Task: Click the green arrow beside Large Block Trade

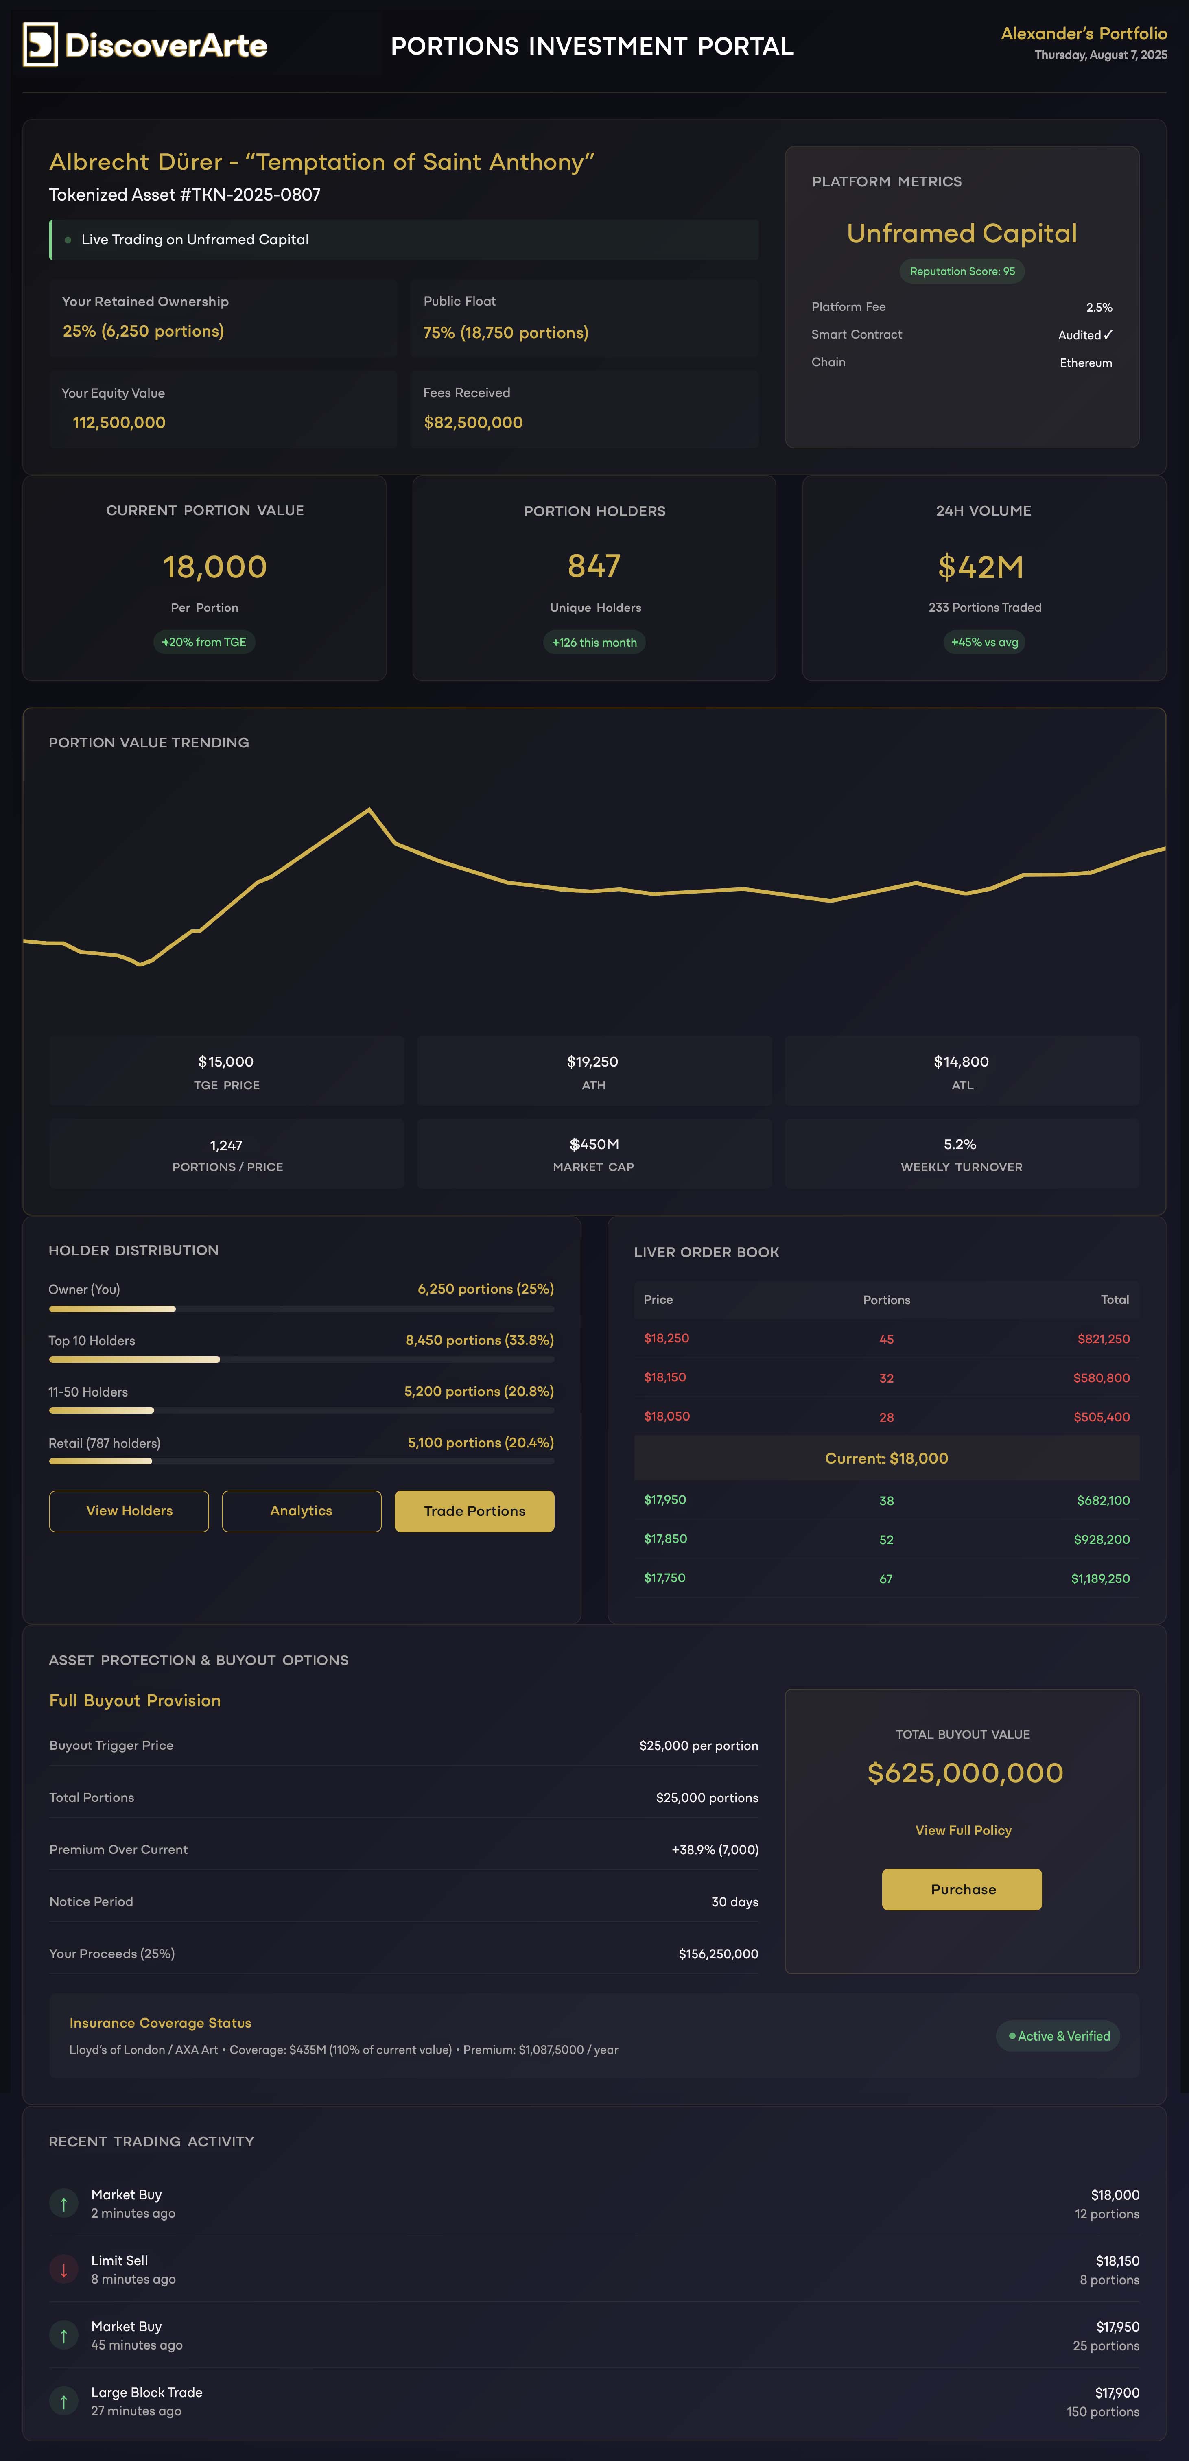Action: (x=63, y=2401)
